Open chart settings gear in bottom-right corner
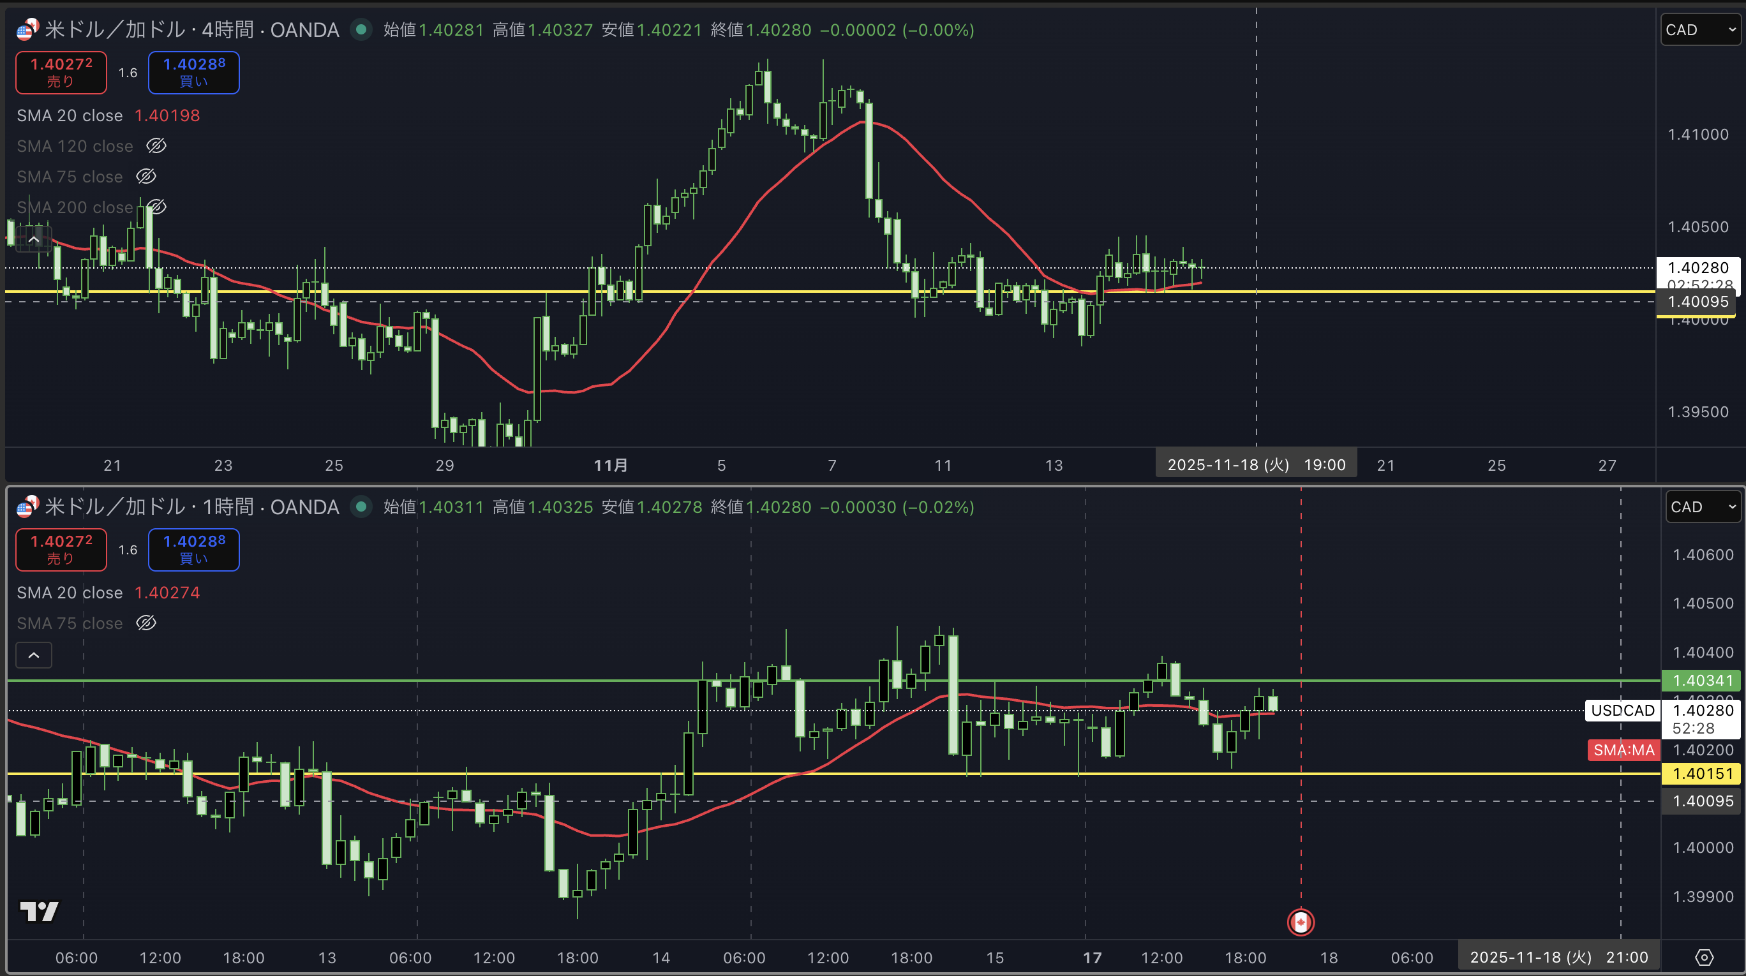 pos(1704,957)
